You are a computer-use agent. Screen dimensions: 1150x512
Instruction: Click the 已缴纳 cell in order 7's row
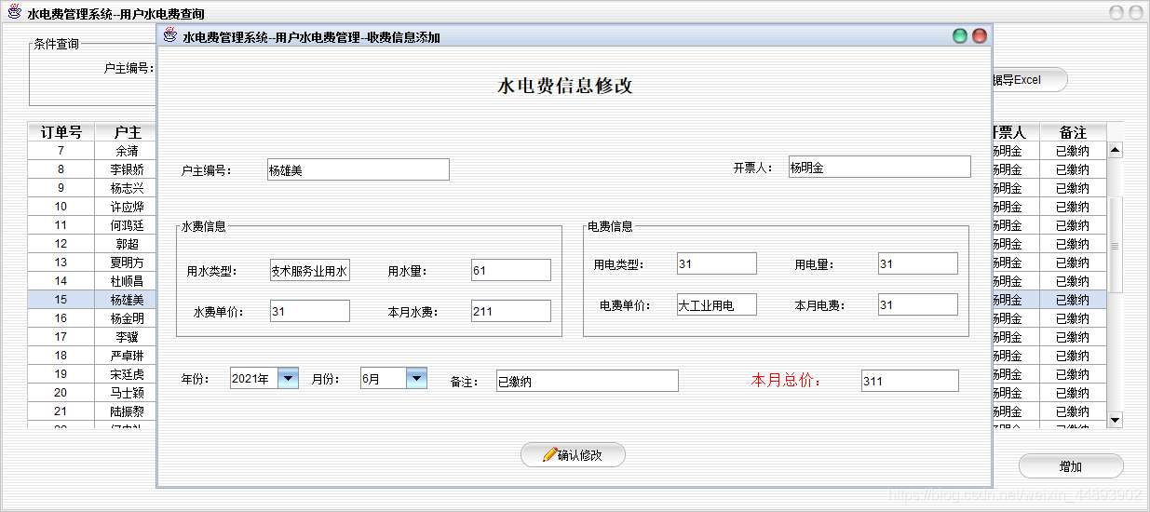(1073, 151)
